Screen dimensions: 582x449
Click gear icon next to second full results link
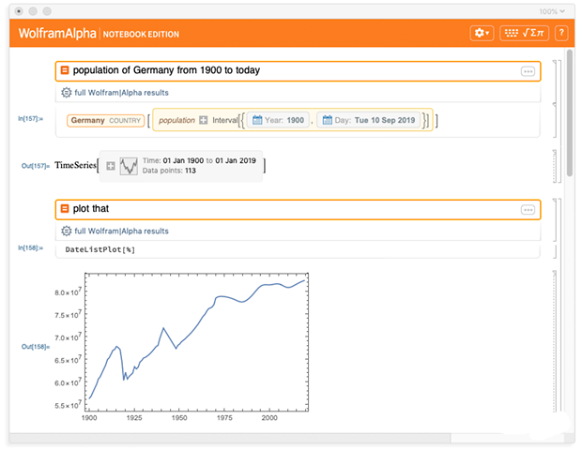click(x=66, y=231)
